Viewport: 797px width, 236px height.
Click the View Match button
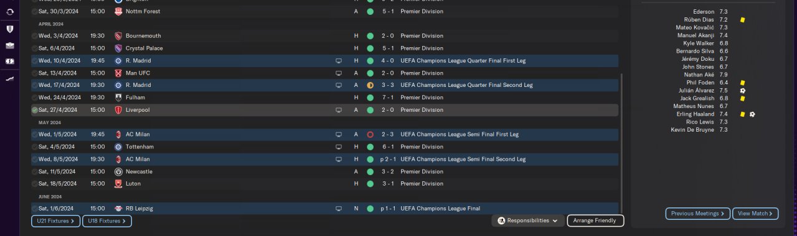[x=755, y=214]
